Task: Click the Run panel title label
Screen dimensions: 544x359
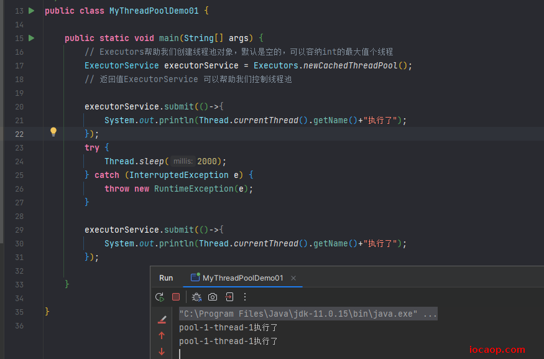Action: [166, 278]
